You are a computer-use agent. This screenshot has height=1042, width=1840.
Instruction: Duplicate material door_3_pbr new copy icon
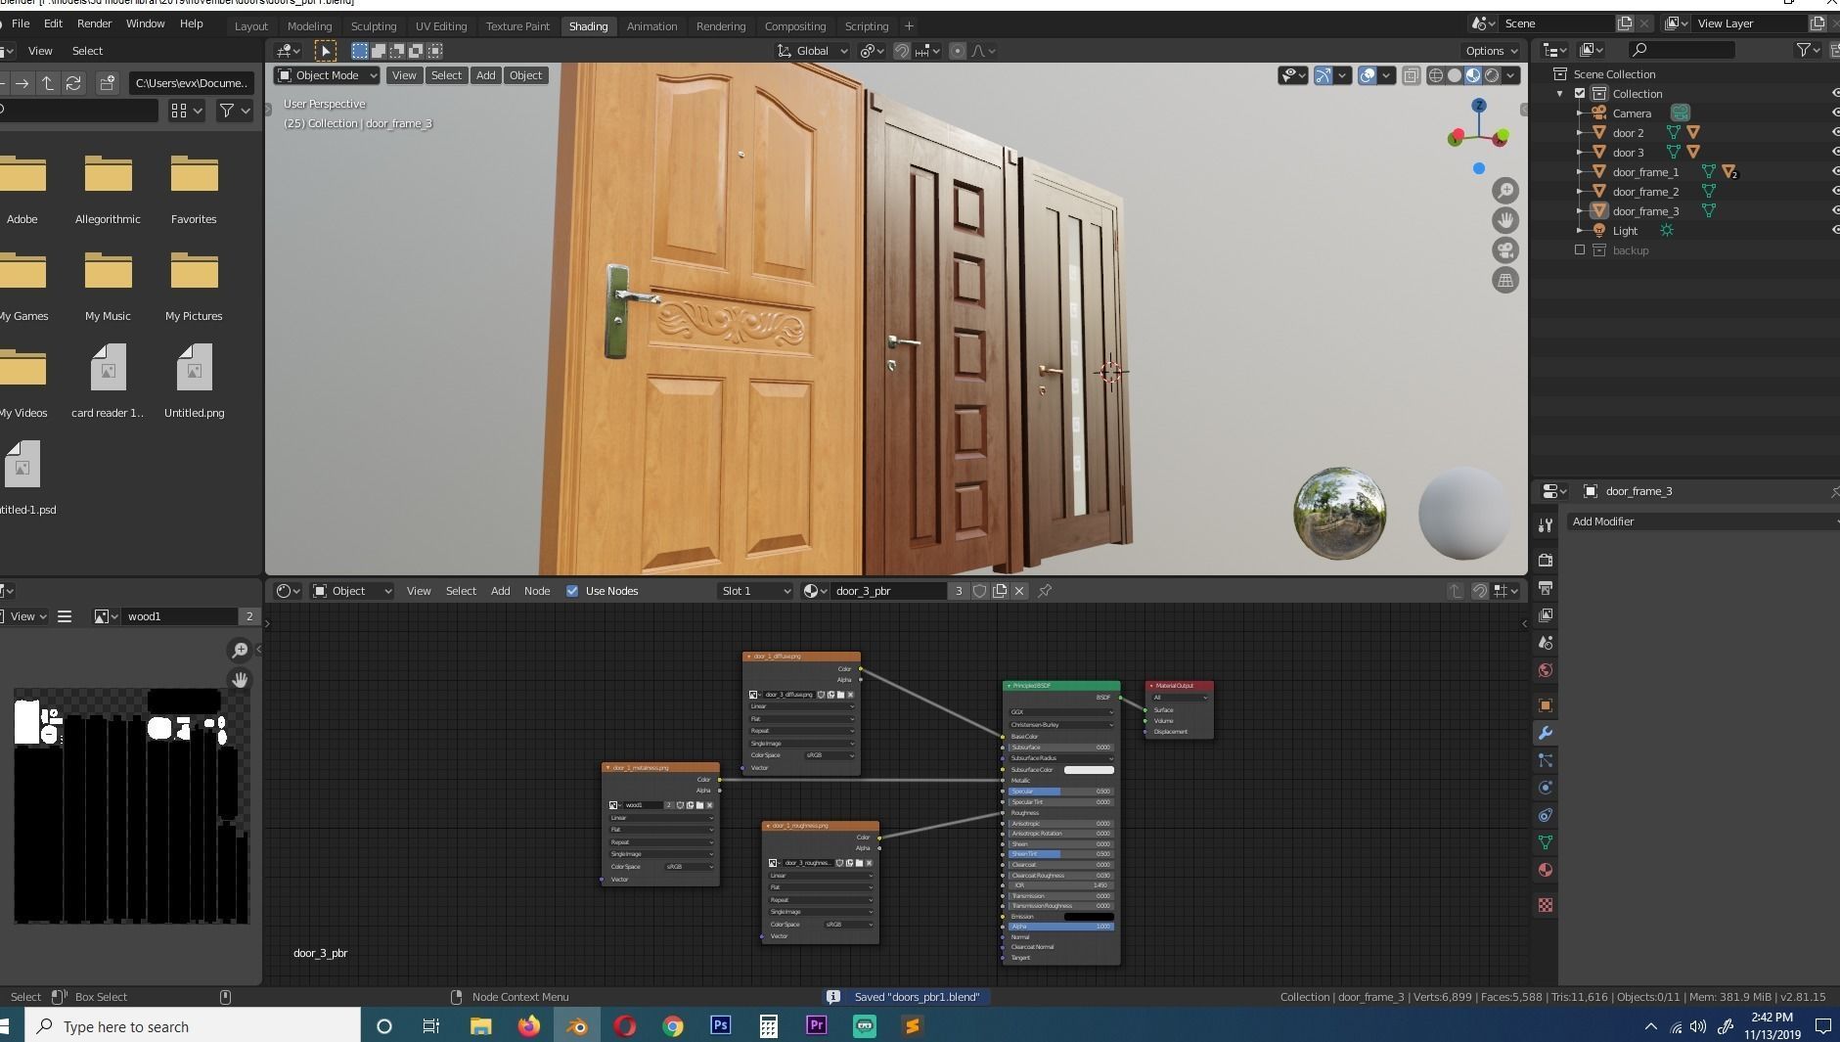(x=1000, y=591)
